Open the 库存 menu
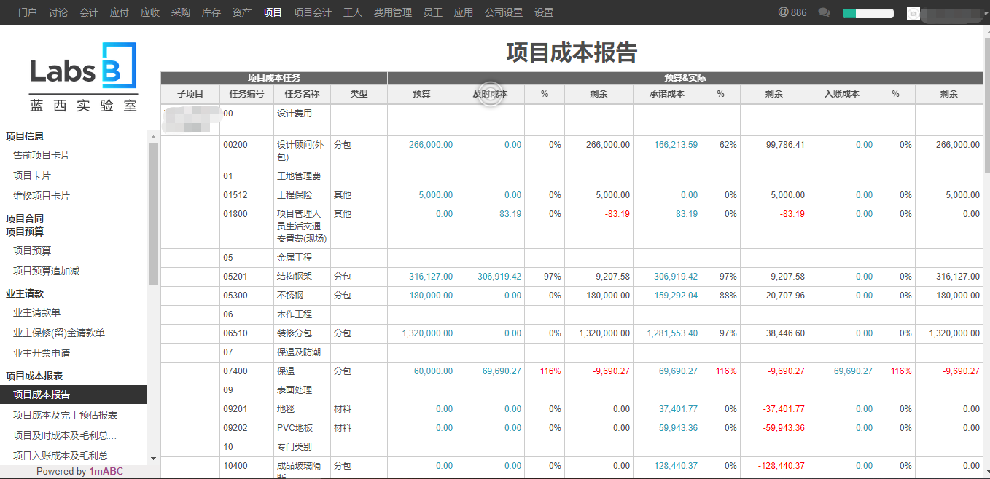The image size is (990, 479). [x=211, y=12]
